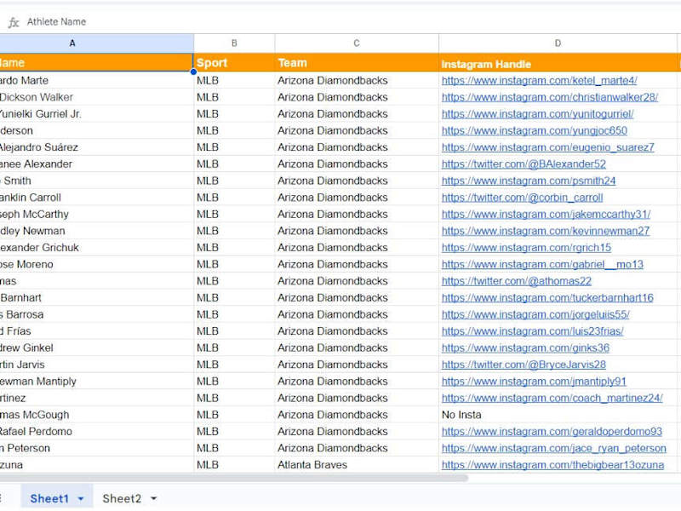Select Arizona Diamondbacks cell in Perdomo's row
This screenshot has width=681, height=511.
click(x=357, y=432)
